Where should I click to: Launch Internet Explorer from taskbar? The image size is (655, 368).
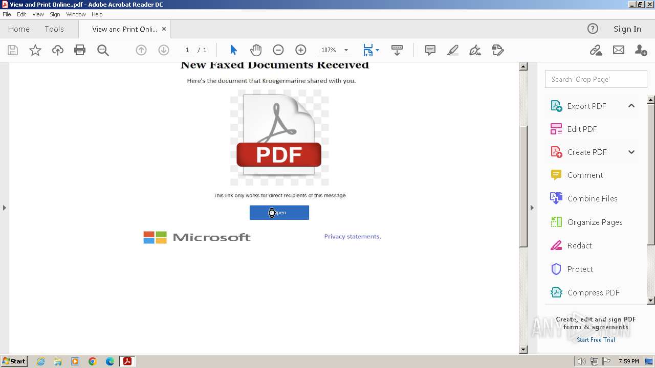(x=40, y=361)
